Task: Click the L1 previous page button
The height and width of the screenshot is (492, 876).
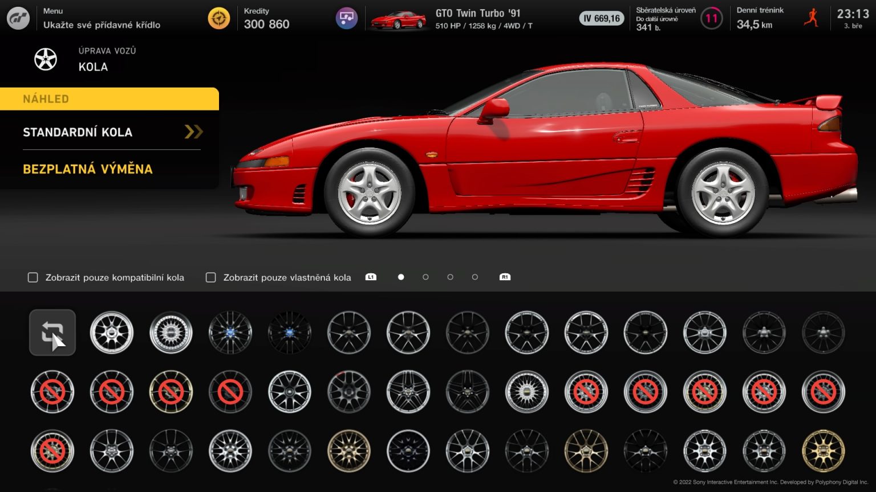Action: coord(371,277)
